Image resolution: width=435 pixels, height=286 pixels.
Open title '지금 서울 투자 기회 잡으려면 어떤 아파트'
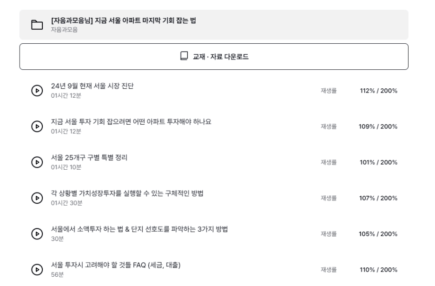[x=131, y=122]
